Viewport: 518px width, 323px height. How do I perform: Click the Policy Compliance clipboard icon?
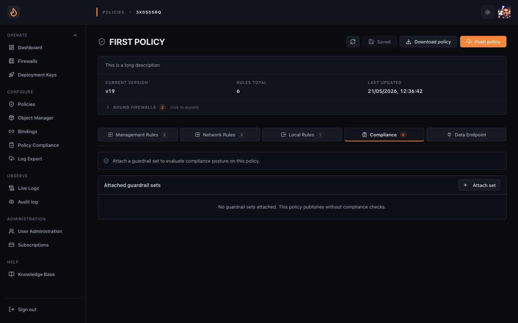click(12, 145)
